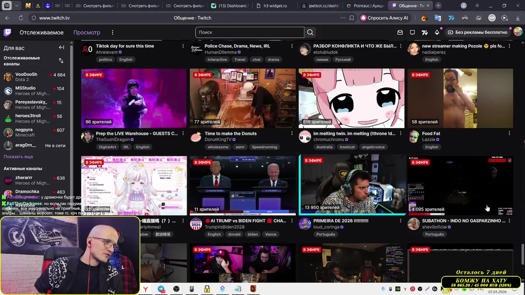The height and width of the screenshot is (295, 525).
Task: Open the VooDooSh channel in sidebar
Action: [x=35, y=77]
